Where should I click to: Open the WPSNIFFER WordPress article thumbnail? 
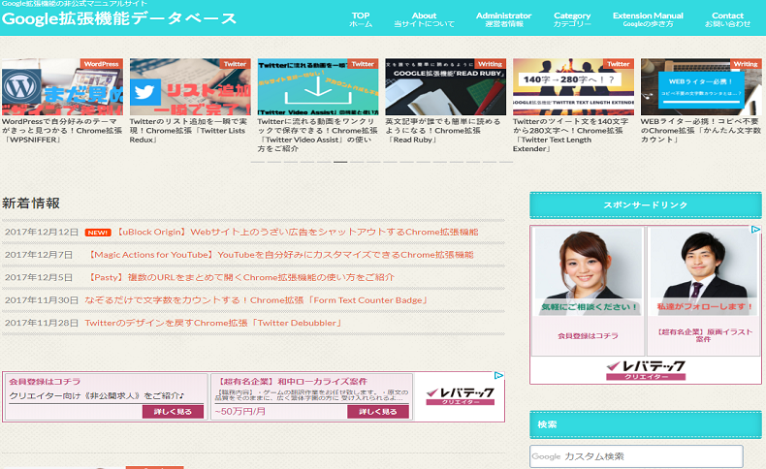click(x=62, y=87)
